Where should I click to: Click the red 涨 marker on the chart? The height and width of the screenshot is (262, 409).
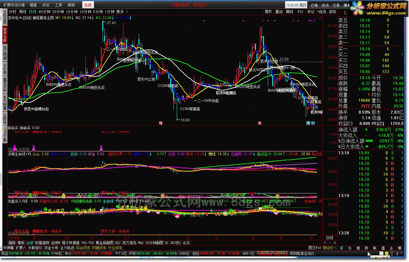[x=260, y=123]
